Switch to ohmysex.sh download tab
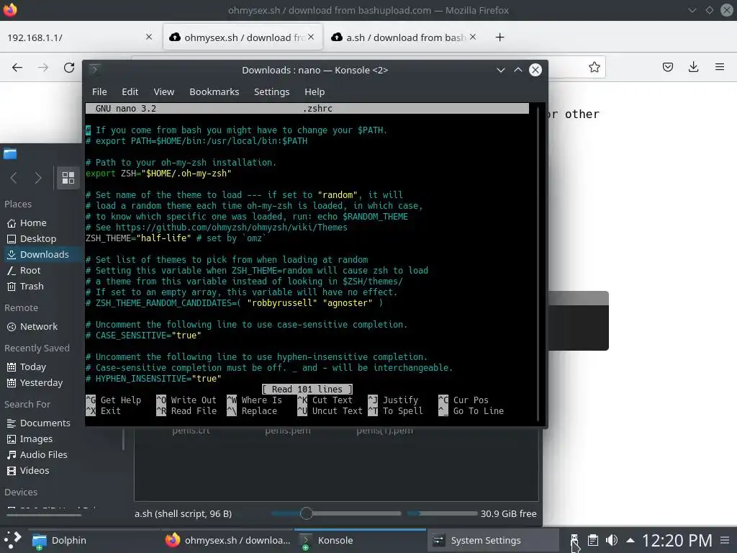Viewport: 737px width, 553px height. [x=243, y=37]
